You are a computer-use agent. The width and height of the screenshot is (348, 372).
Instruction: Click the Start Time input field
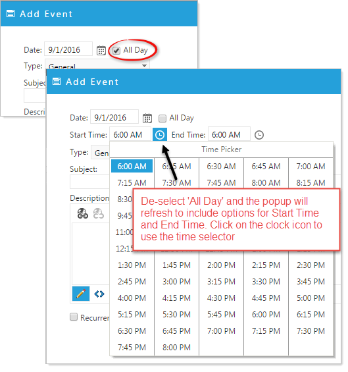click(x=130, y=134)
